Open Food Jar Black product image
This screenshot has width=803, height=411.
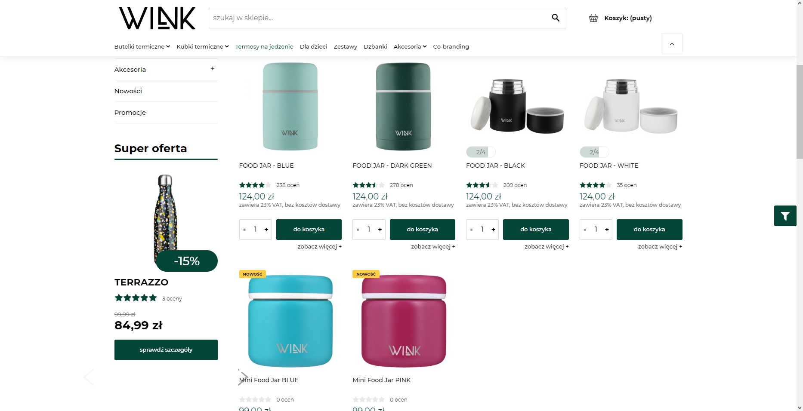pyautogui.click(x=517, y=106)
